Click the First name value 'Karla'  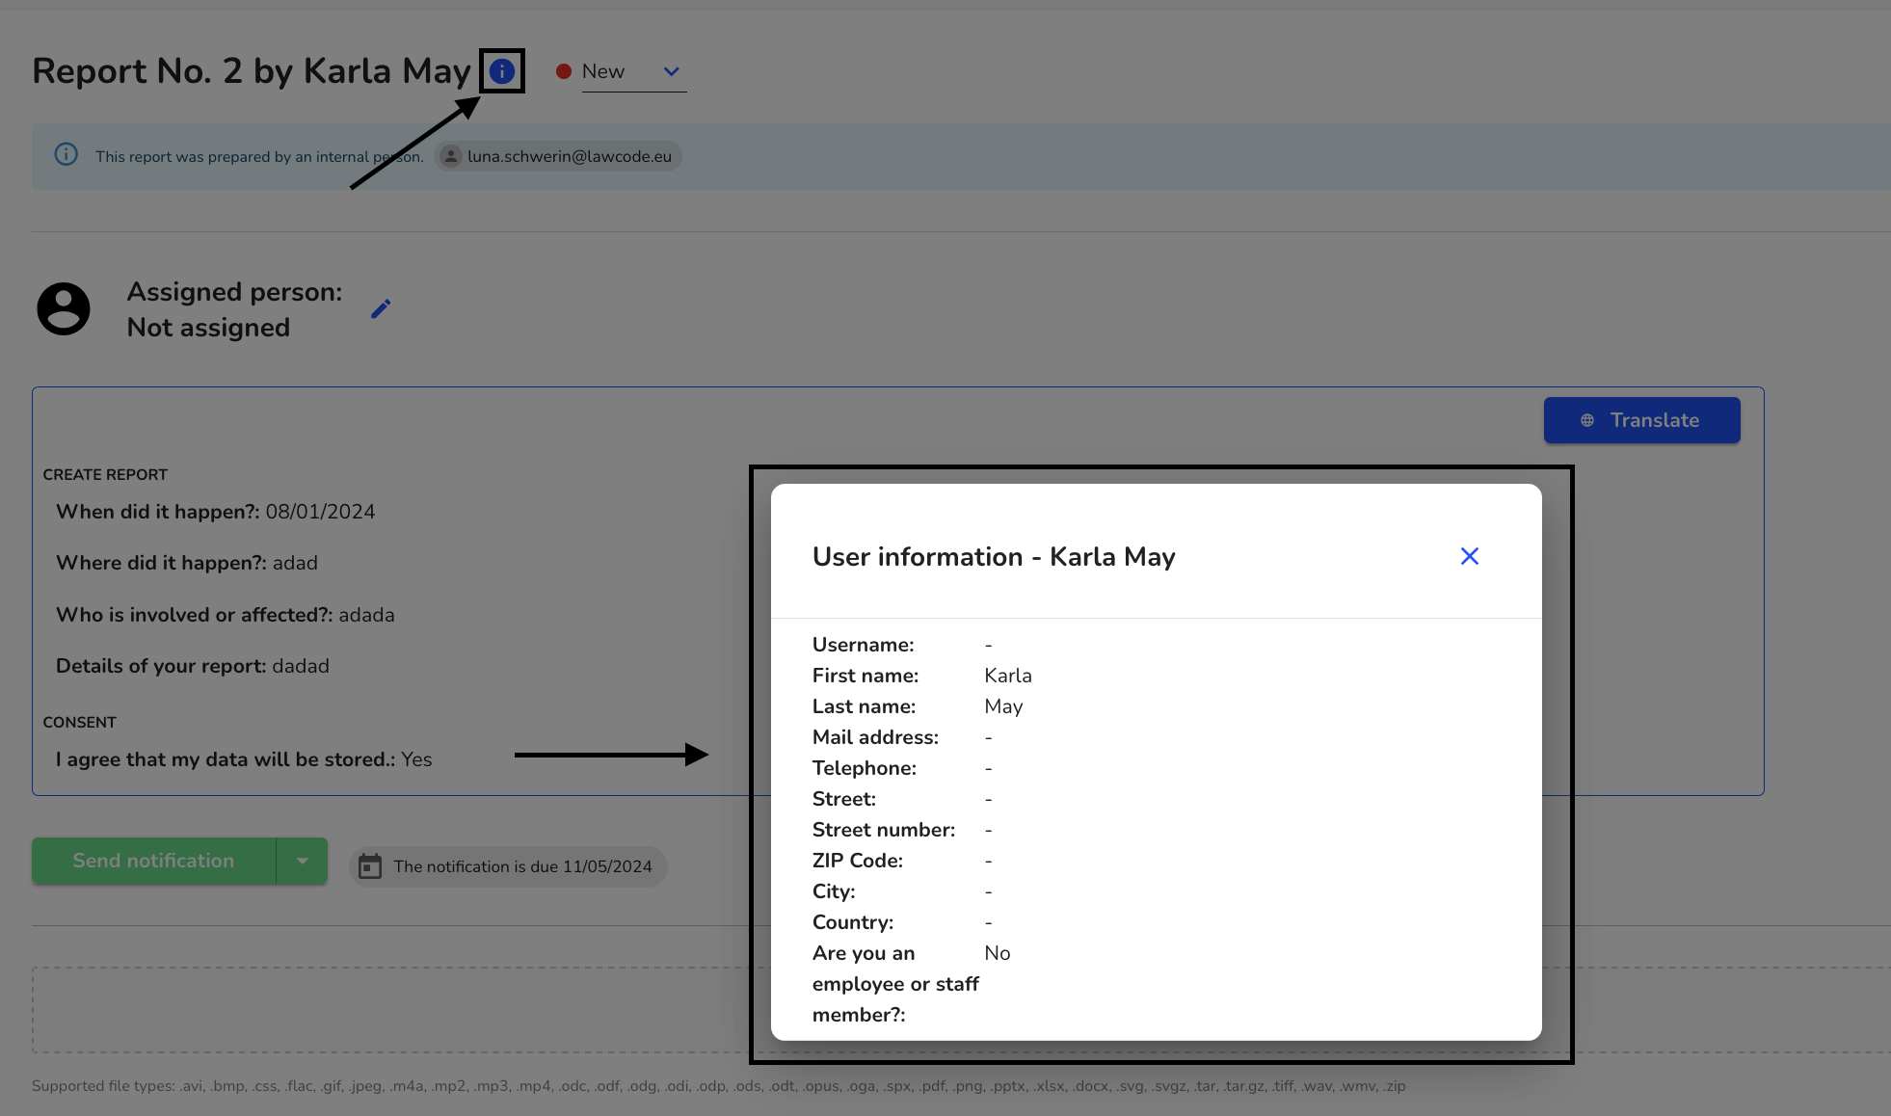click(1008, 676)
